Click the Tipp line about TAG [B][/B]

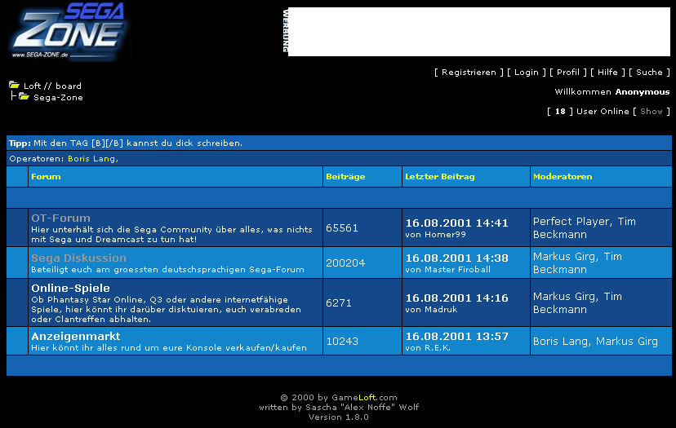pos(126,143)
